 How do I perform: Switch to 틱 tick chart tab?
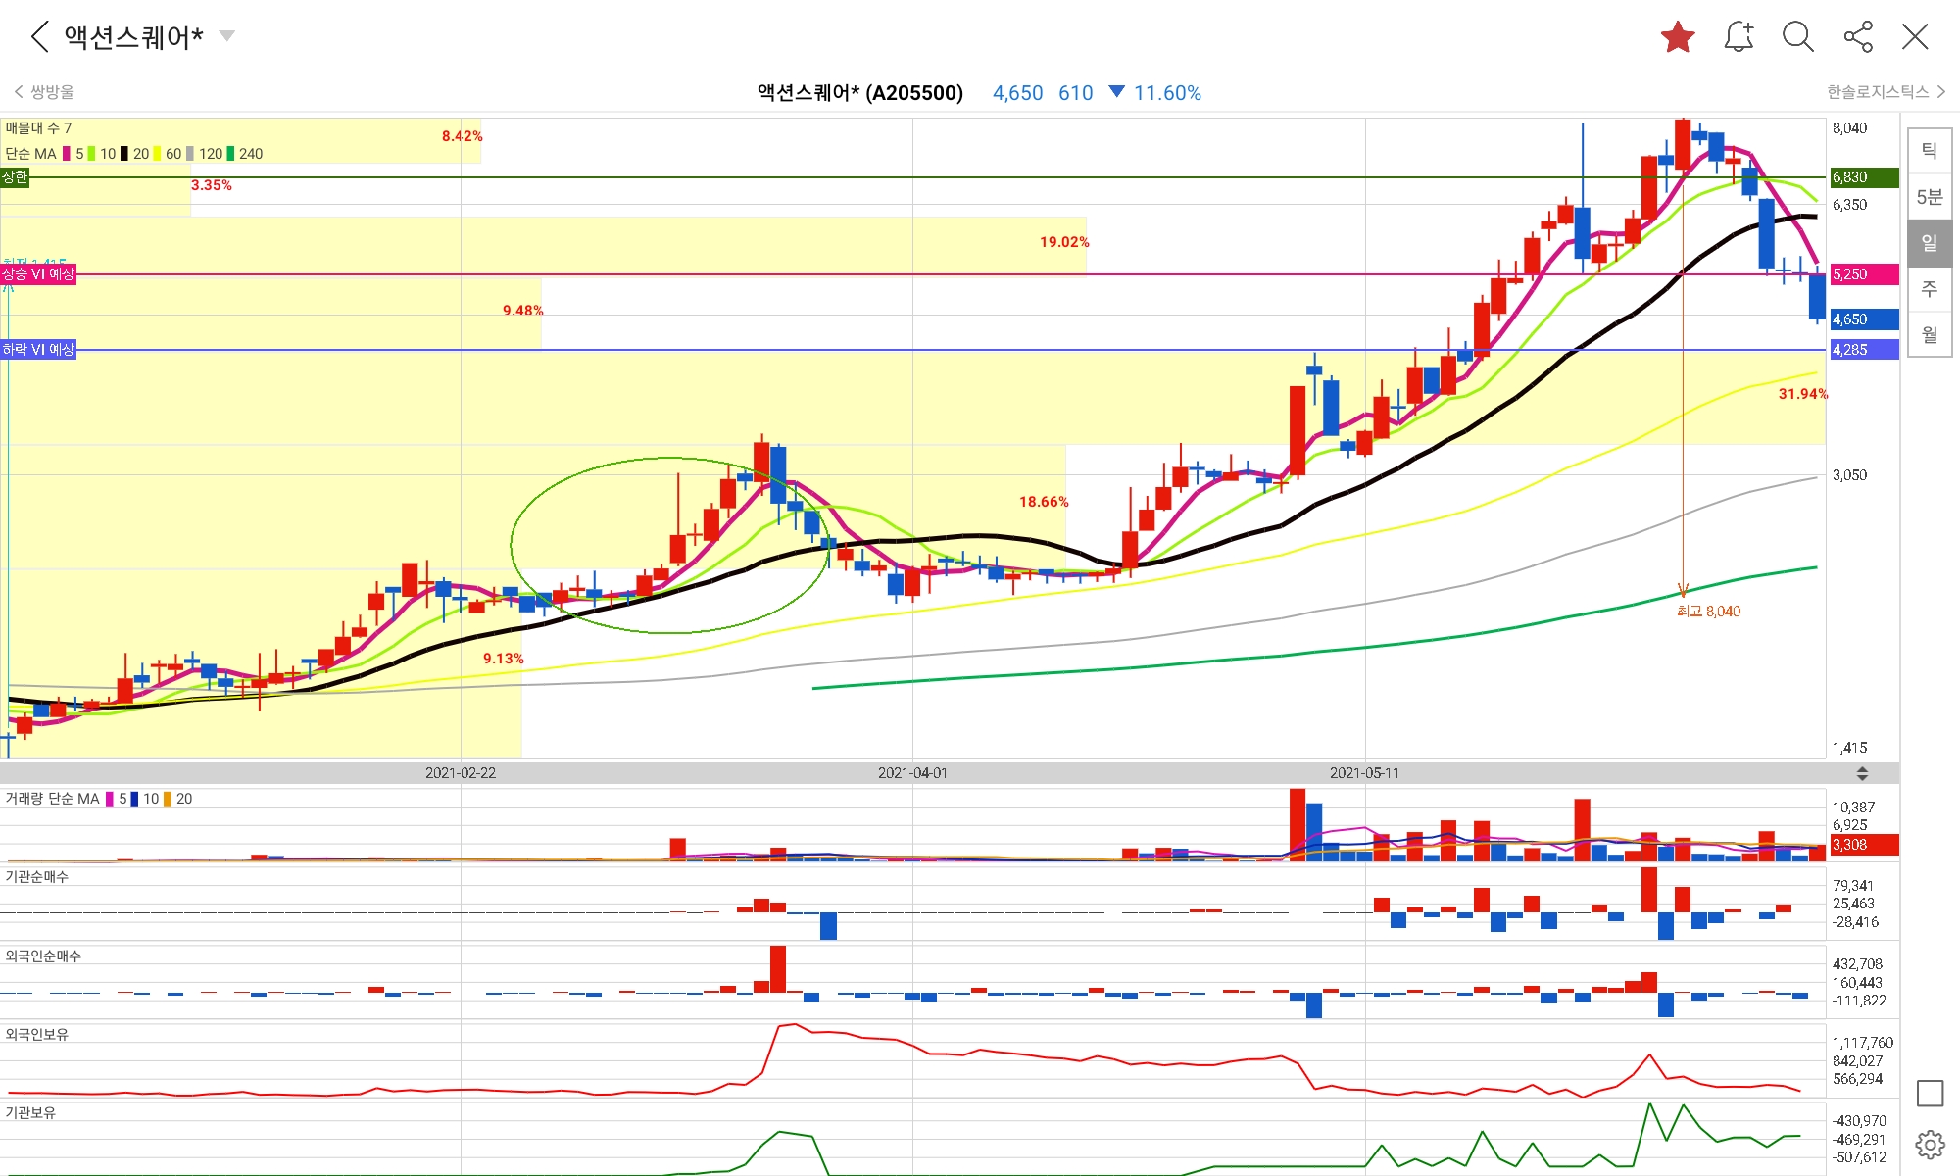click(x=1929, y=151)
